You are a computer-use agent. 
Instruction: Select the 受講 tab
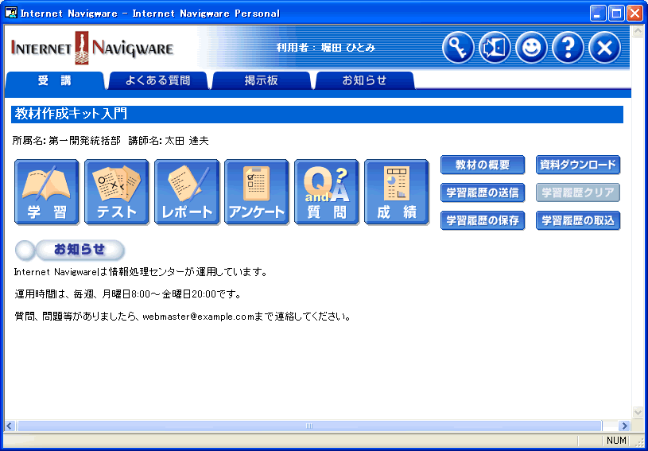click(x=55, y=80)
